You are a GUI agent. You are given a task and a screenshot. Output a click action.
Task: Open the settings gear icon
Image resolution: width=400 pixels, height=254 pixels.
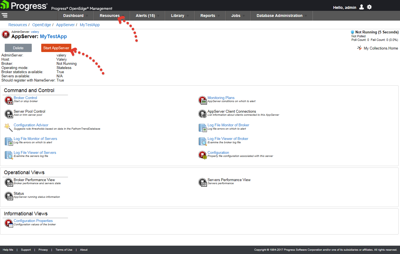[x=369, y=7]
